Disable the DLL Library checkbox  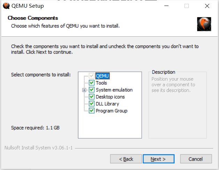[x=92, y=104]
